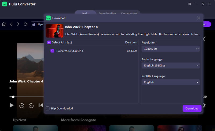Image resolution: width=215 pixels, height=131 pixels.
Task: Open settings gear in title bar
Action: pyautogui.click(x=190, y=4)
